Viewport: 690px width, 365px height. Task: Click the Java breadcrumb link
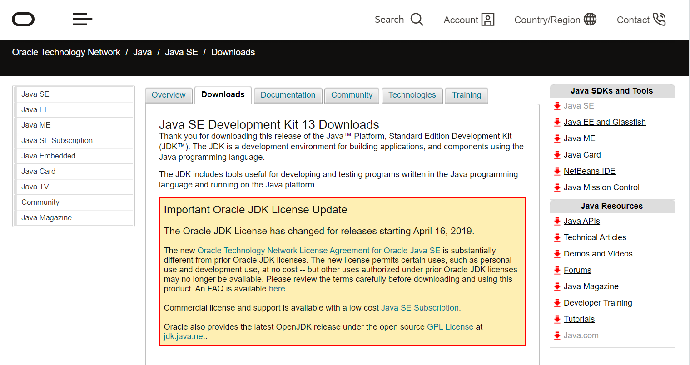click(142, 52)
